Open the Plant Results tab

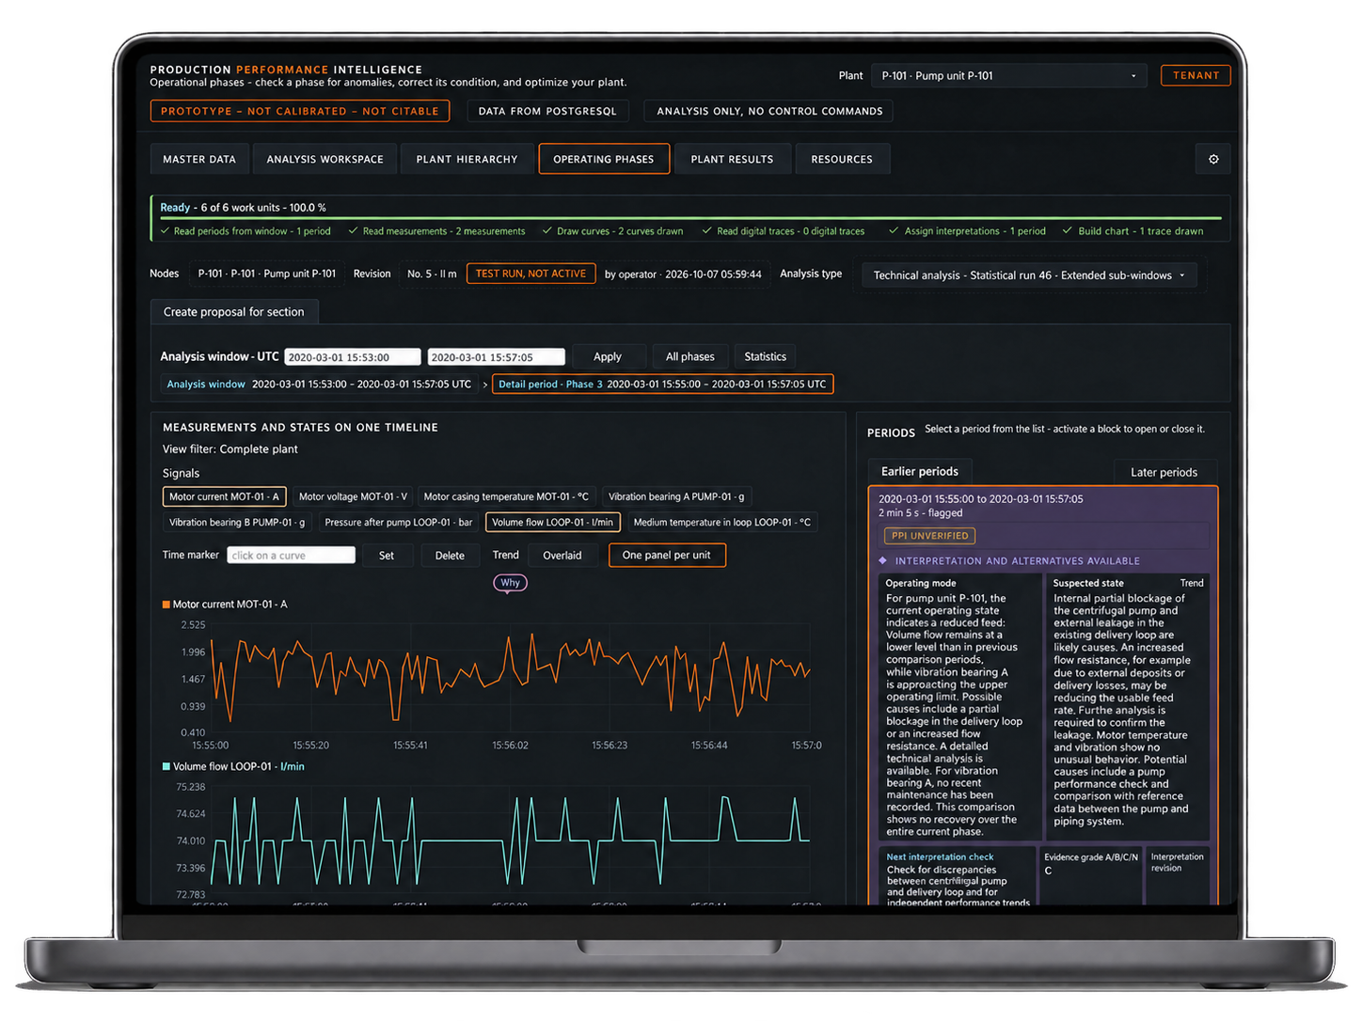[x=732, y=159]
